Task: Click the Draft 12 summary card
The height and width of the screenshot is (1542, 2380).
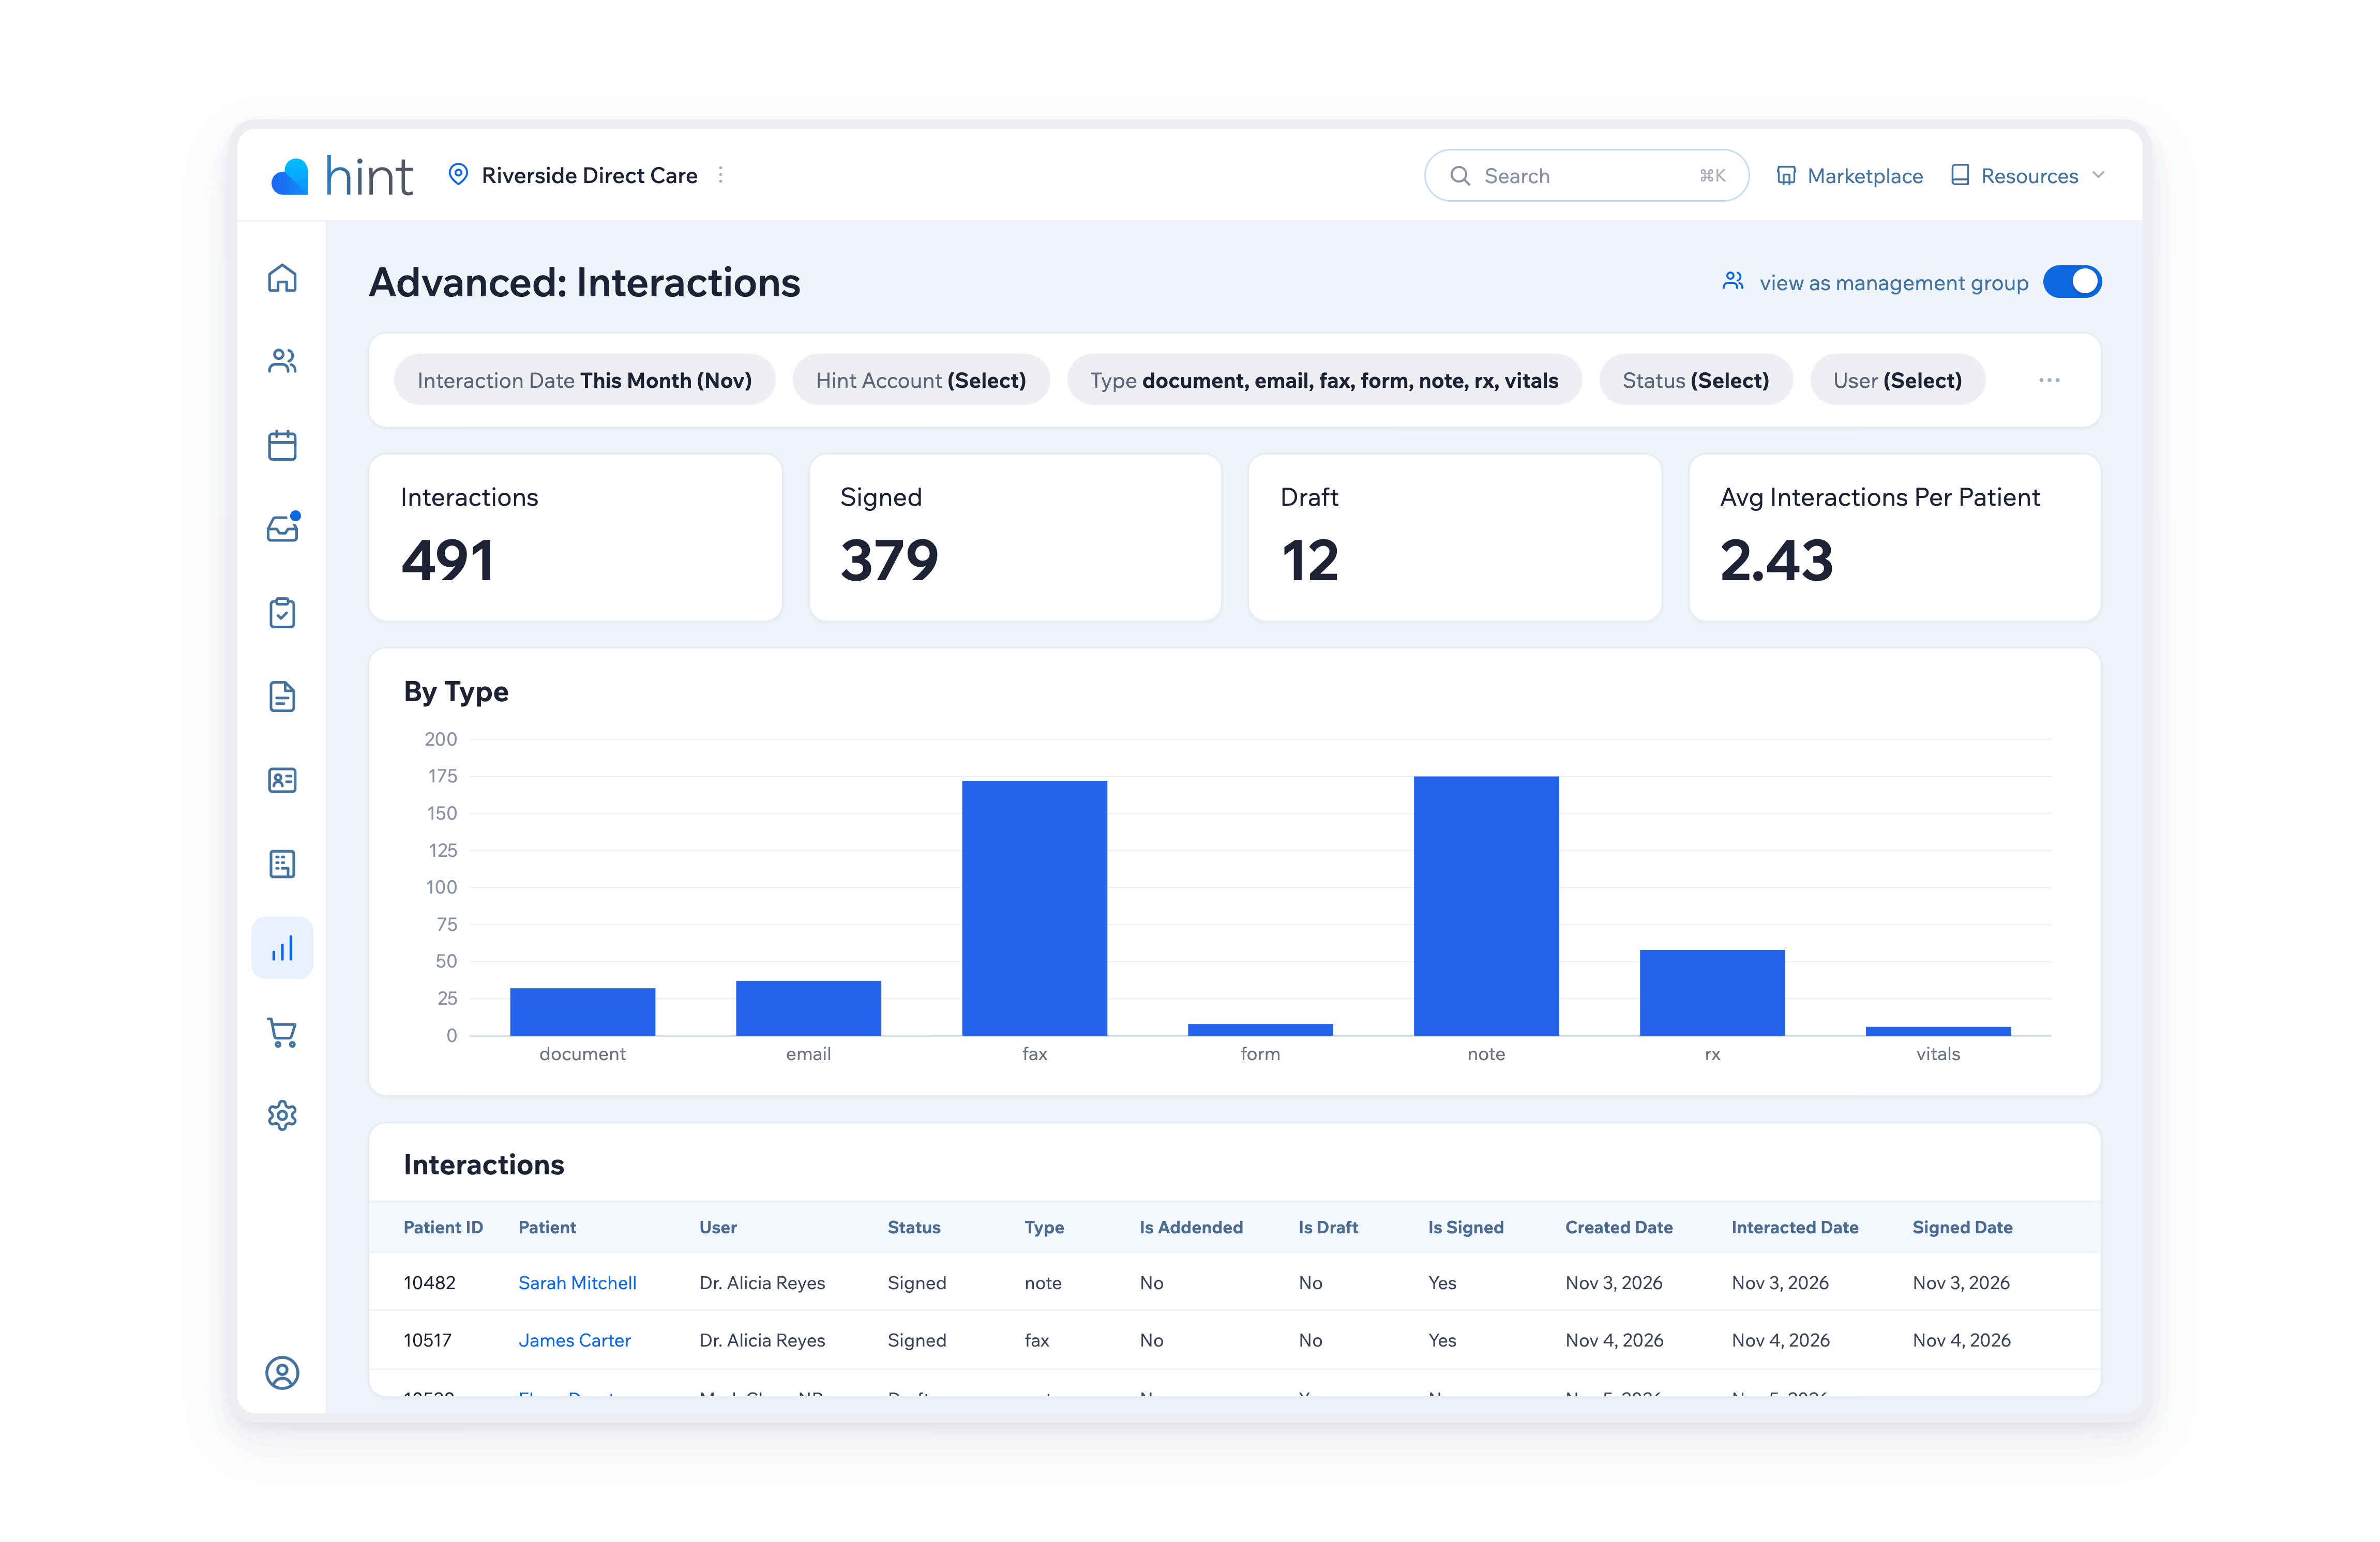Action: tap(1455, 538)
